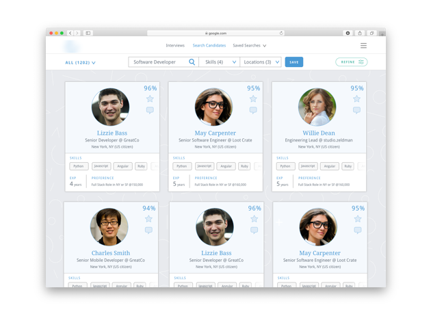Open Willie Dean's profile name link
This screenshot has width=431, height=316.
click(317, 133)
